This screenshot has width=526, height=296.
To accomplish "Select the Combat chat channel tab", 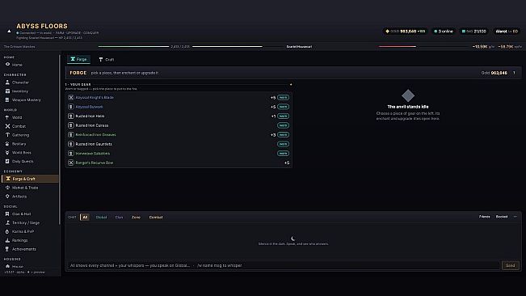I will (x=156, y=217).
